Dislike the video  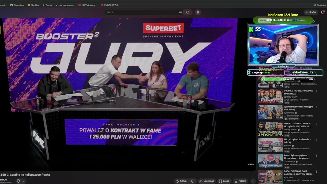[193, 181]
